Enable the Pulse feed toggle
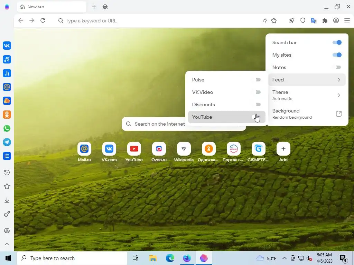354x265 pixels. click(258, 80)
